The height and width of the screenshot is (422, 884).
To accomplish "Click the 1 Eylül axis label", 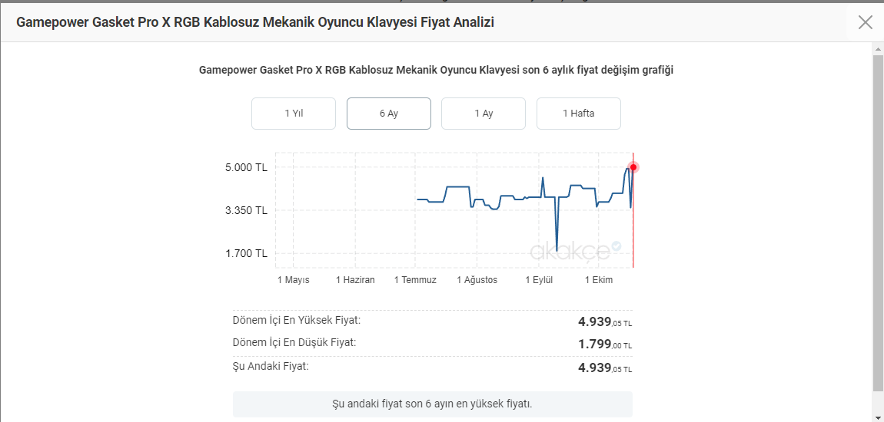I will [539, 280].
